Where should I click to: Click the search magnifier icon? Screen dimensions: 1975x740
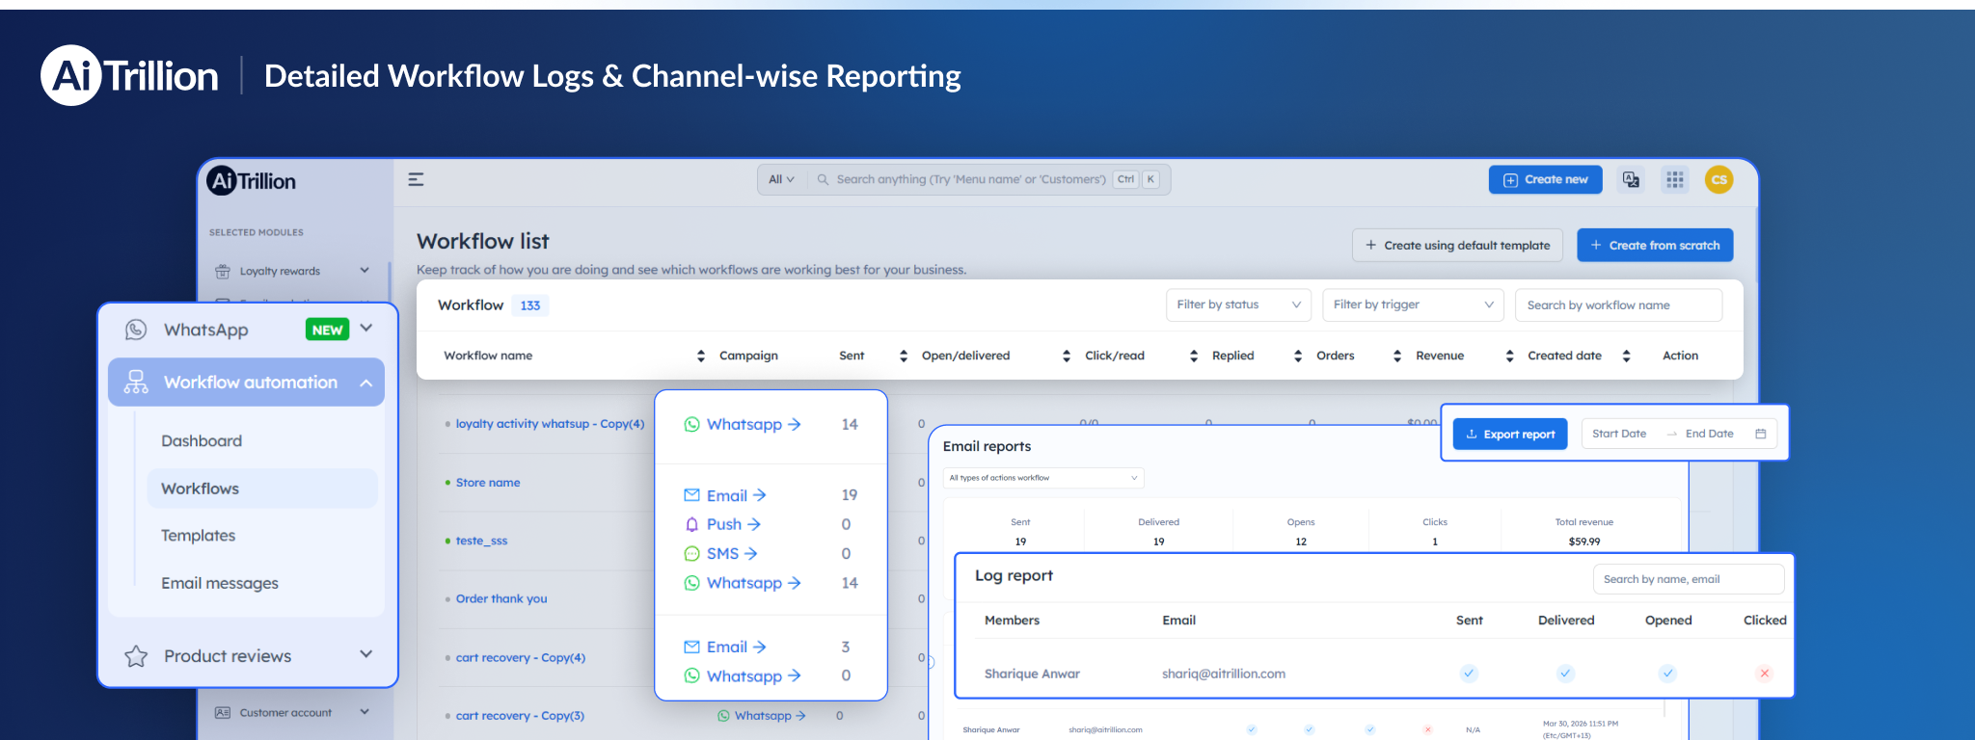823,179
